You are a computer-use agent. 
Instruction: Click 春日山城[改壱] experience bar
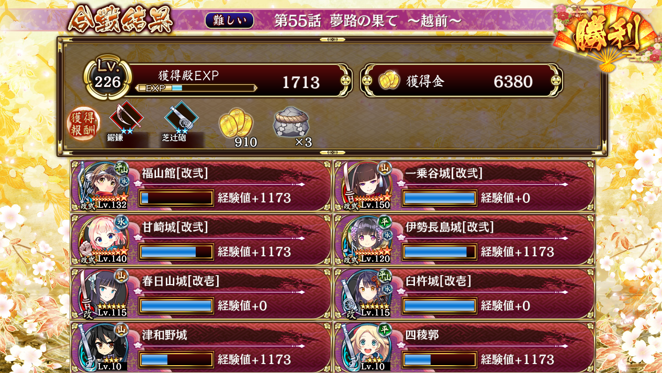(x=176, y=306)
